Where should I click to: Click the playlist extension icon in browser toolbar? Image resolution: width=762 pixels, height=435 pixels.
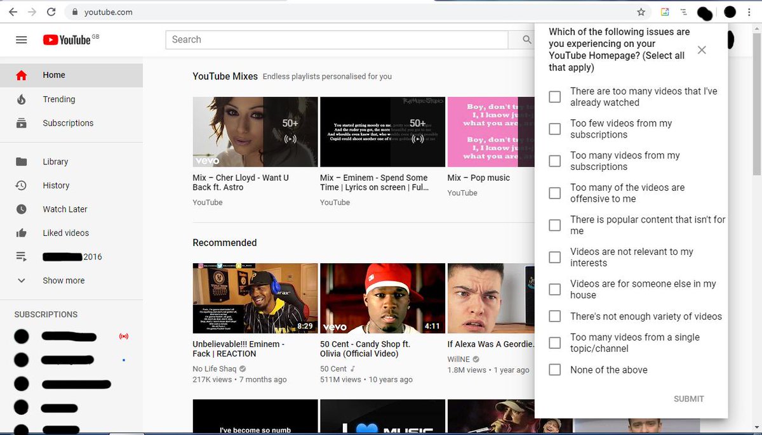pos(684,12)
